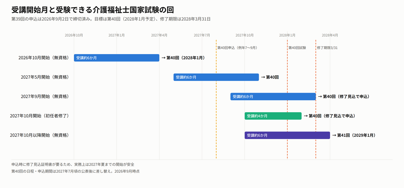Viewport: 404px width, 188px height.
Task: Click the row label 2027年9月開始（無資格）
Action: [45, 97]
